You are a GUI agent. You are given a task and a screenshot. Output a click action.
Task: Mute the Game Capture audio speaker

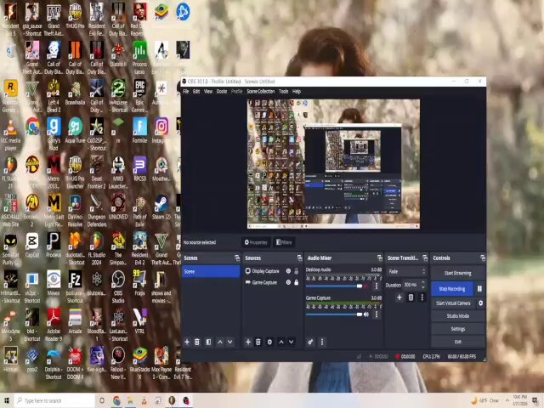[366, 314]
